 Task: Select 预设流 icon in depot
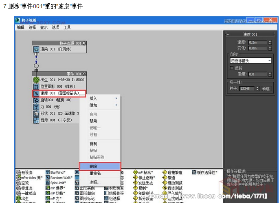point(18,172)
